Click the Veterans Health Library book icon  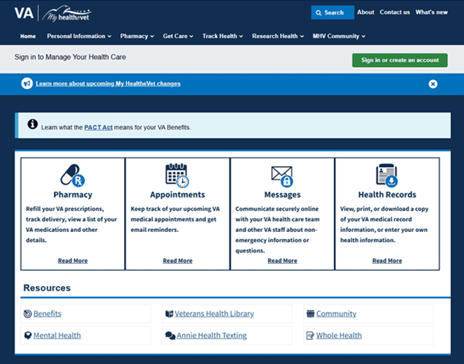click(170, 314)
